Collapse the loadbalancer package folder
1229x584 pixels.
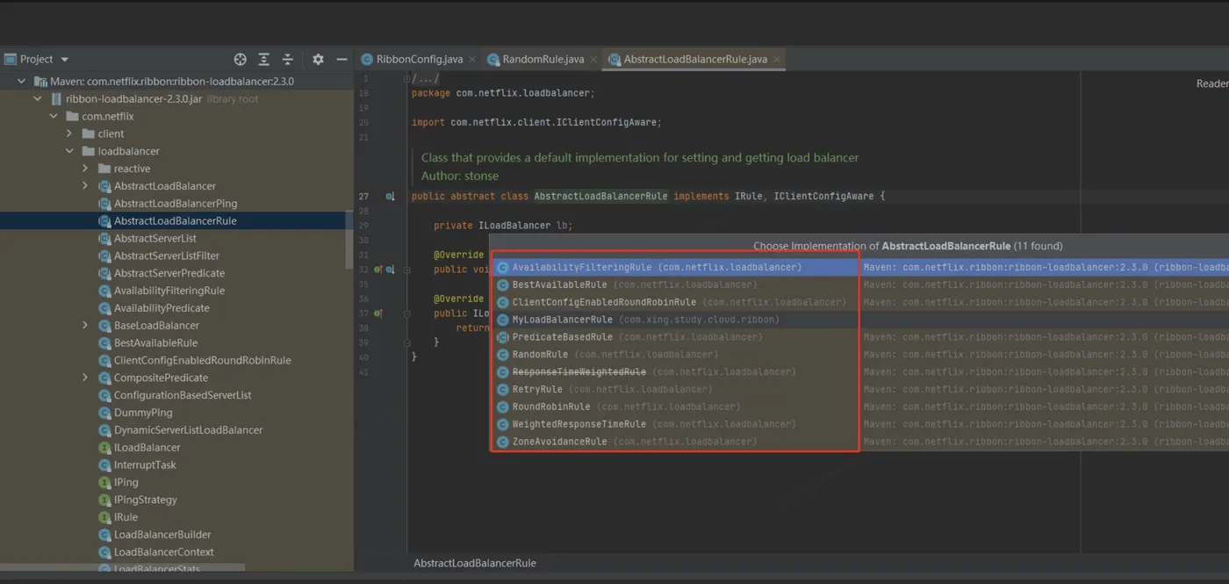[x=69, y=151]
